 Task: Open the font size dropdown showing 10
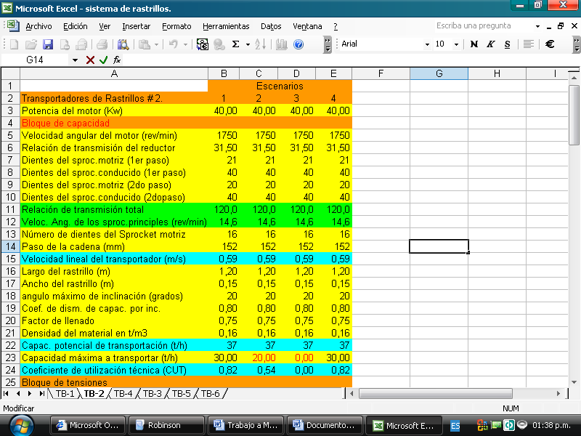pyautogui.click(x=456, y=44)
